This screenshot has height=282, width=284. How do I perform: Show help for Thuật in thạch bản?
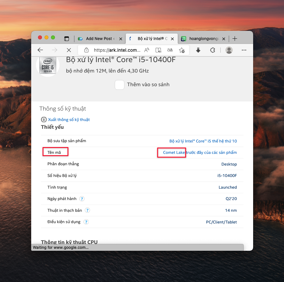tap(87, 210)
